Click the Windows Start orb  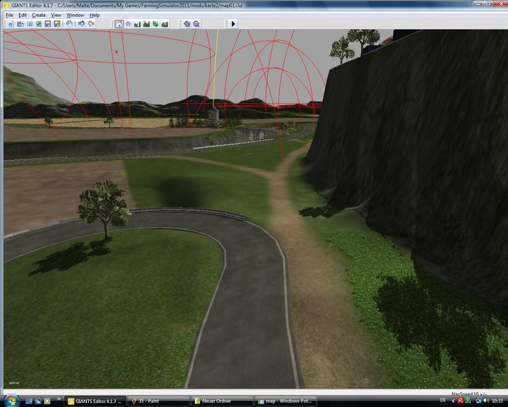pyautogui.click(x=12, y=400)
